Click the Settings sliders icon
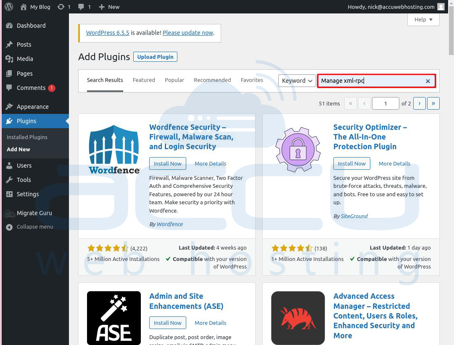The height and width of the screenshot is (345, 454). point(9,194)
